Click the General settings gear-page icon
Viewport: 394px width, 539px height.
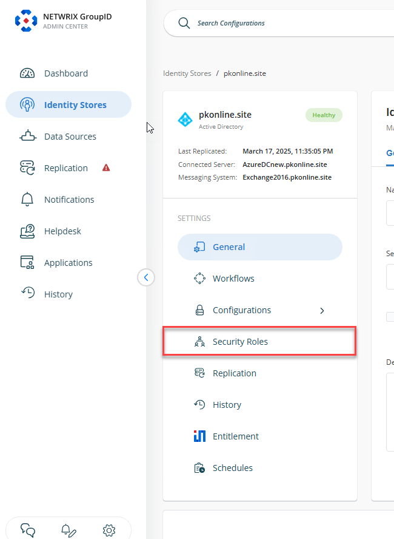[x=199, y=247]
